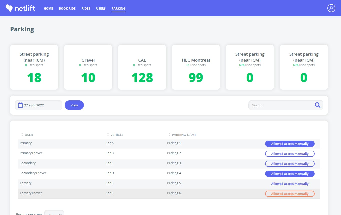341x215 pixels.
Task: Click the netlift logo
Action: (x=20, y=8)
